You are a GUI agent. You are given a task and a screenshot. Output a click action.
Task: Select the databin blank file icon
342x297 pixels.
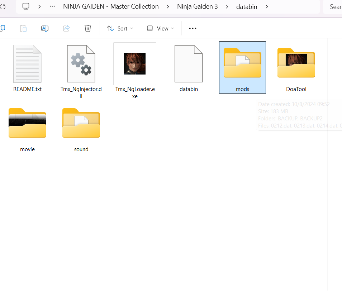click(189, 64)
